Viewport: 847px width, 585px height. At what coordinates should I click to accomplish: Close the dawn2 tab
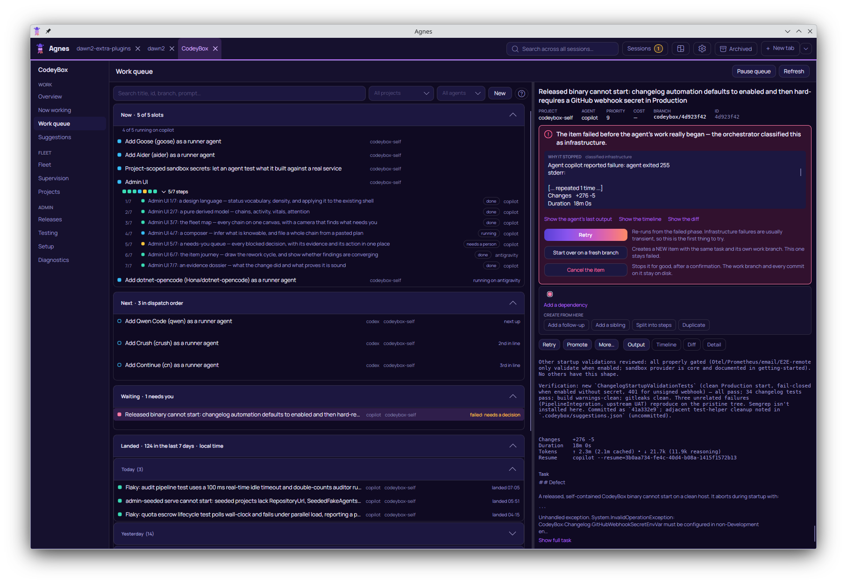tap(172, 49)
